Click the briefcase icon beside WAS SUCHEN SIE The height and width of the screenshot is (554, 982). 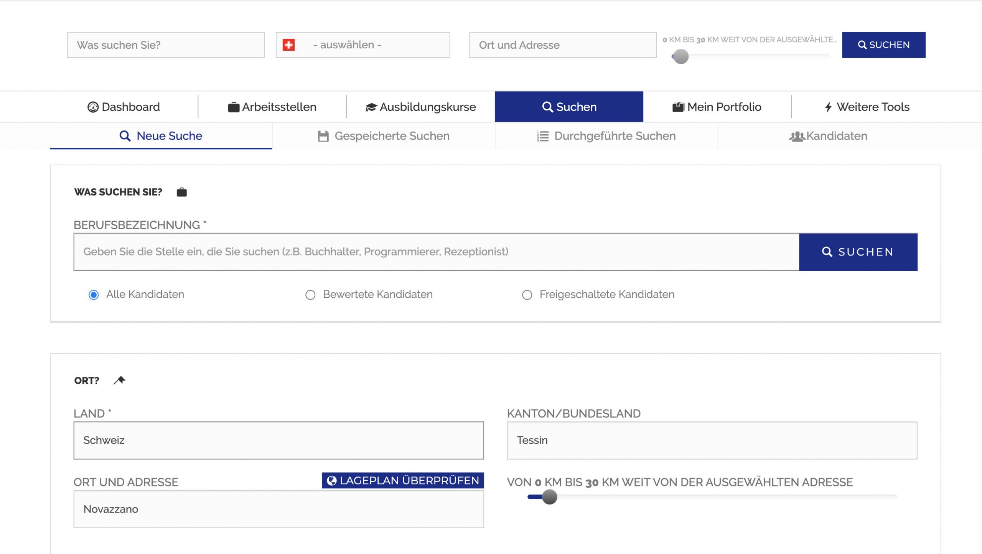(x=181, y=192)
